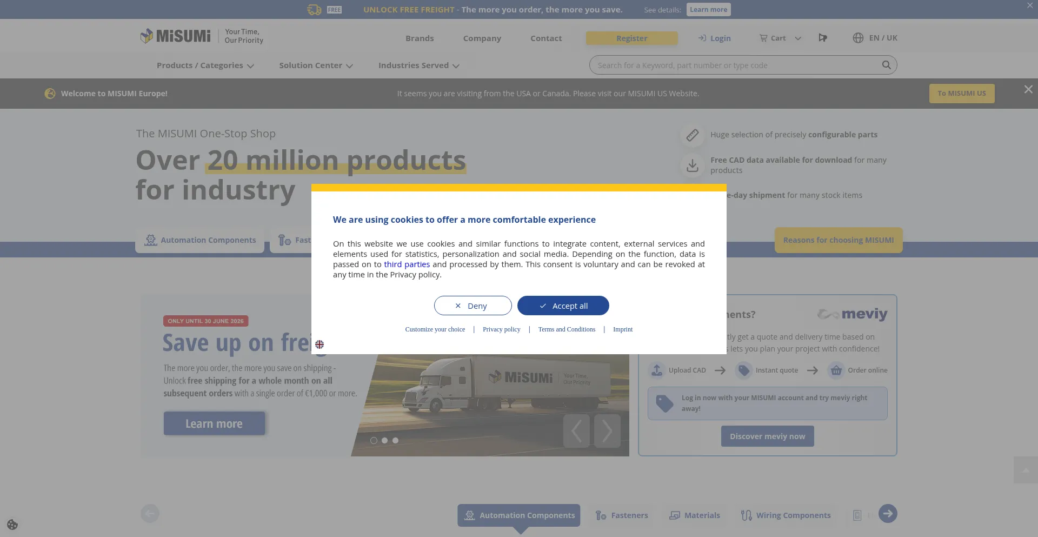The height and width of the screenshot is (537, 1038).
Task: Select the third carousel dot indicator
Action: (395, 441)
